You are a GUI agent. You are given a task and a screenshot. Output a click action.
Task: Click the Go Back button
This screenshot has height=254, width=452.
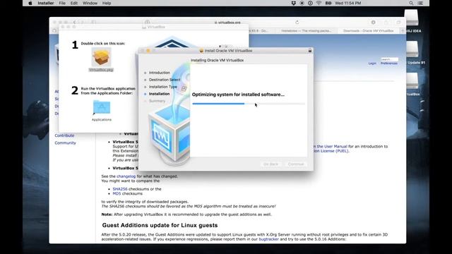[x=270, y=164]
